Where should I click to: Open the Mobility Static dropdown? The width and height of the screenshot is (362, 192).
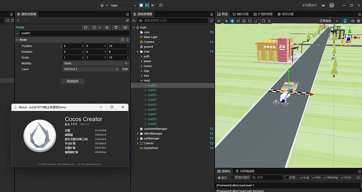pos(95,63)
